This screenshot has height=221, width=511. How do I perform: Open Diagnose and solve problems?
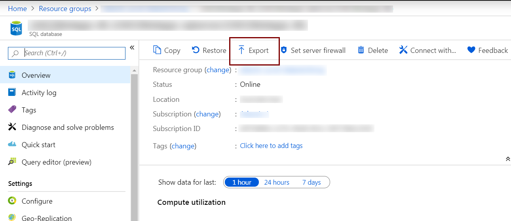(68, 127)
